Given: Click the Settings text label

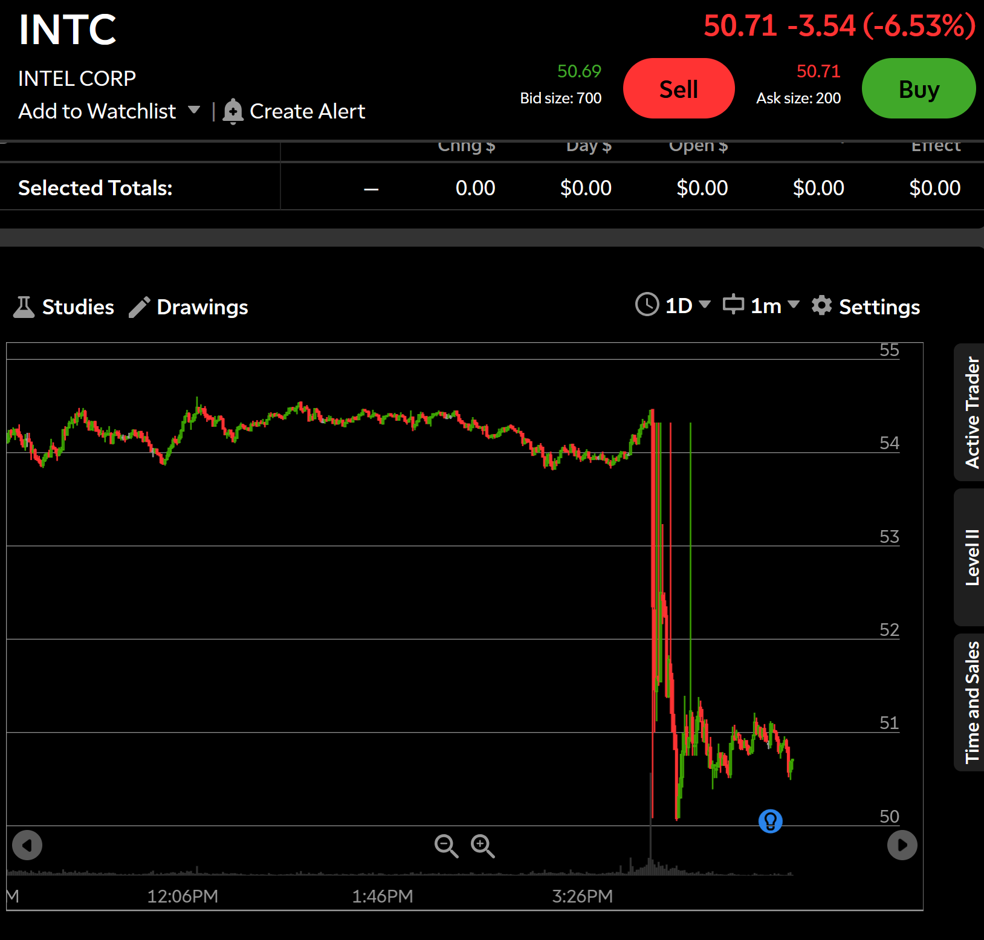Looking at the screenshot, I should 879,307.
